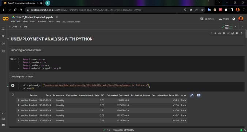Screen dimensions: 247x132
Task: Open the RAM Disk runtime dropdown arrow
Action: [236, 27]
